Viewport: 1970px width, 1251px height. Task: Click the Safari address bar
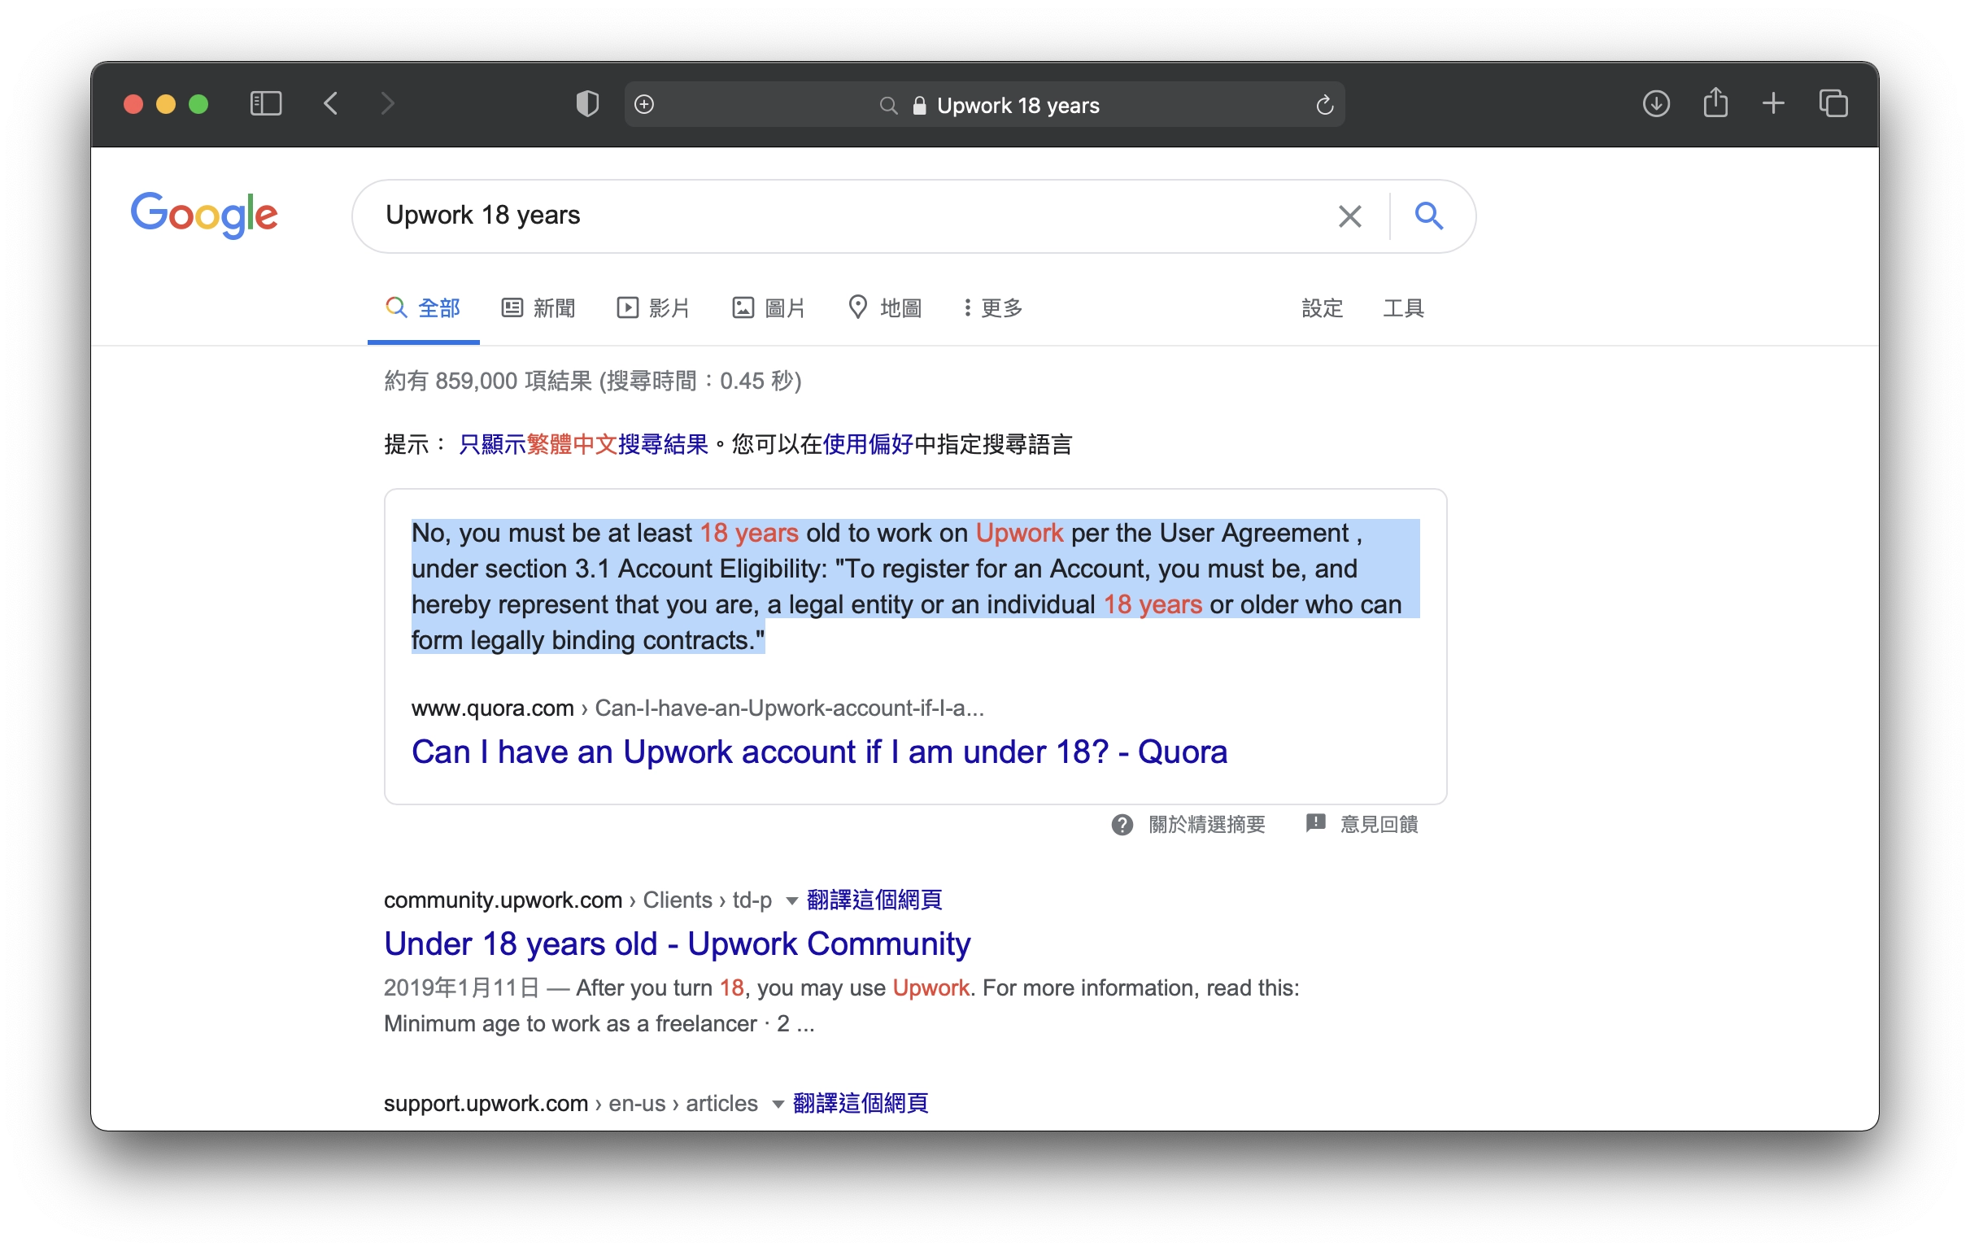[984, 105]
